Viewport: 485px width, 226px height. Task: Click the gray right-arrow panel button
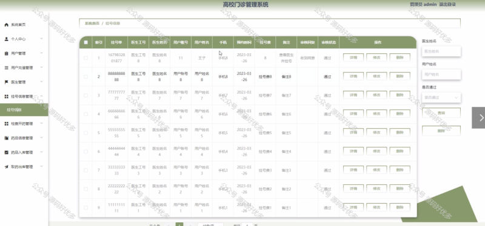pos(478,117)
